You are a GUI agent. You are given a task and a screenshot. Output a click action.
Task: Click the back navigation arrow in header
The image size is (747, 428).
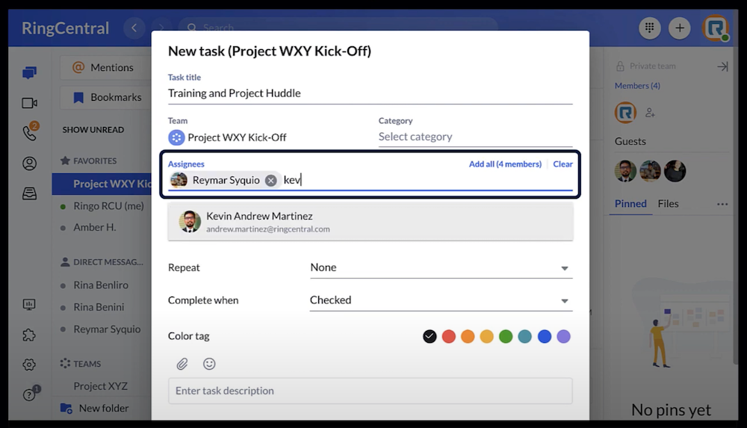(x=134, y=28)
